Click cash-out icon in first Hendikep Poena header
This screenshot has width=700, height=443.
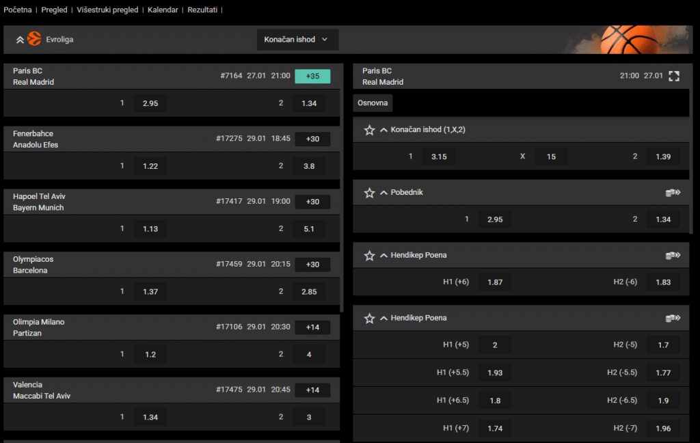pyautogui.click(x=673, y=256)
